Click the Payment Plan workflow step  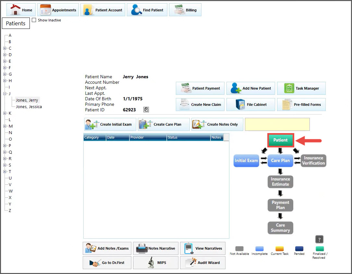click(x=280, y=205)
